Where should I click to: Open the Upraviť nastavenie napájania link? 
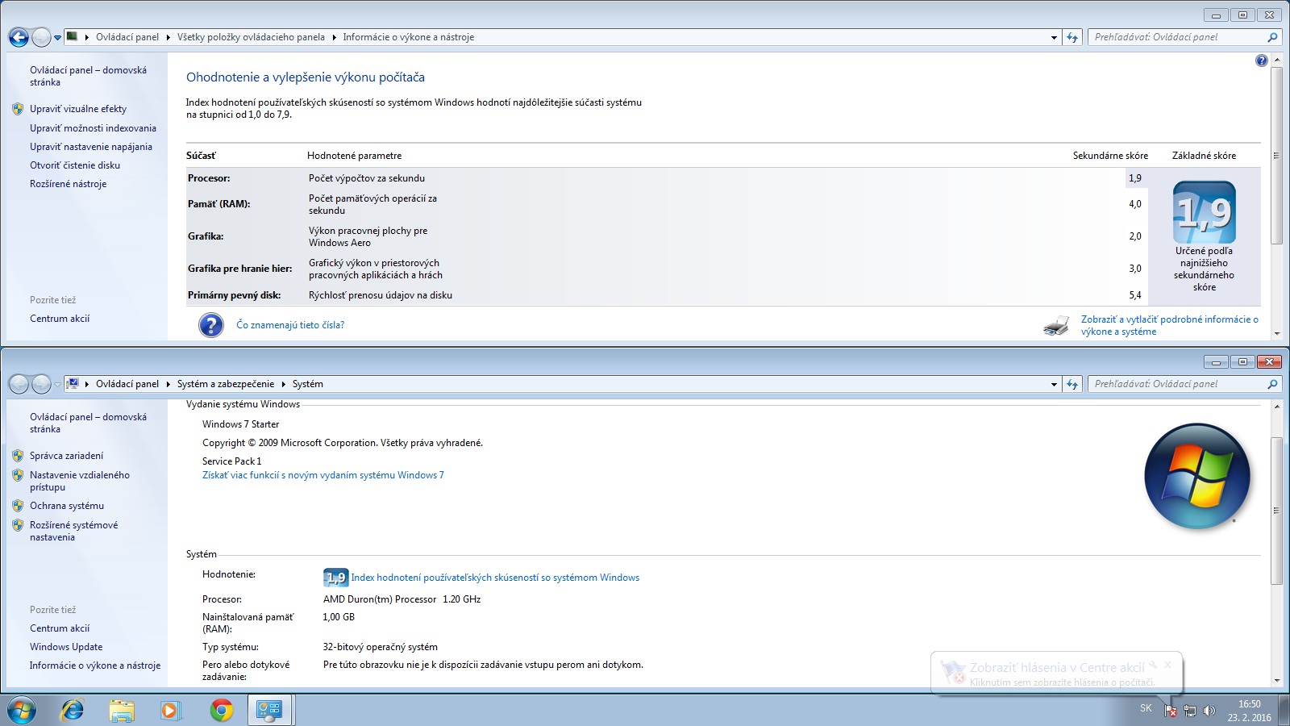click(91, 147)
